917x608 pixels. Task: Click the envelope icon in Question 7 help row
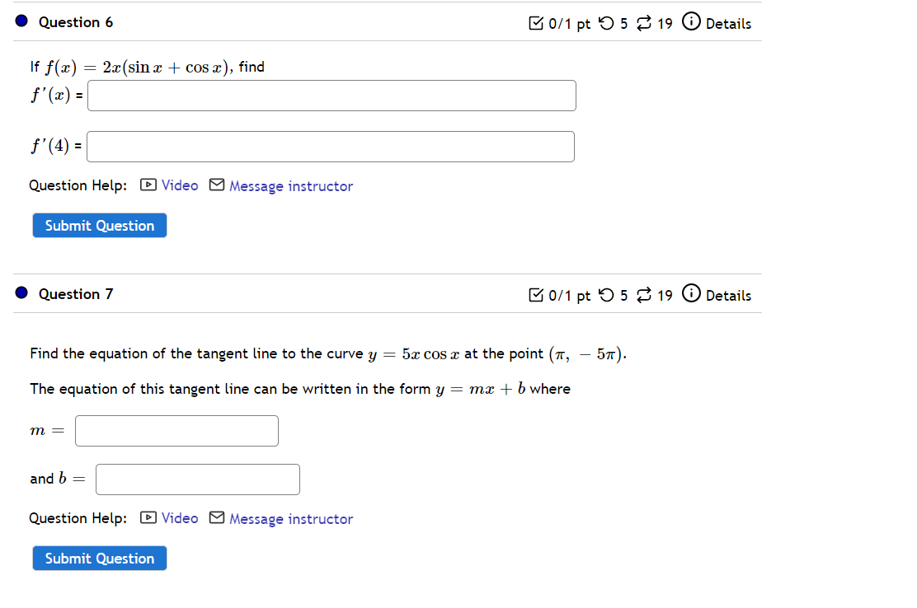pos(216,518)
